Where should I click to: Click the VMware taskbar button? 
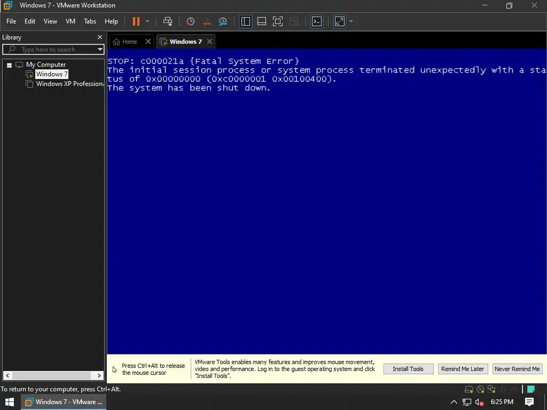pos(64,402)
